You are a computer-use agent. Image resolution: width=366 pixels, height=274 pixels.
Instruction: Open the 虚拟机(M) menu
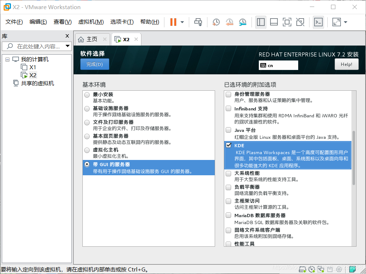pos(91,22)
